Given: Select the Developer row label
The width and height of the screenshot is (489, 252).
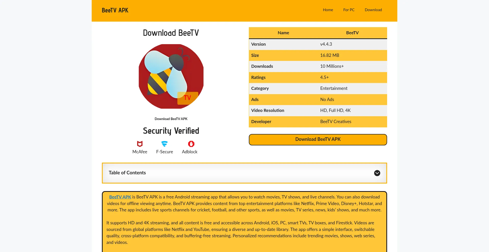Looking at the screenshot, I should 261,122.
